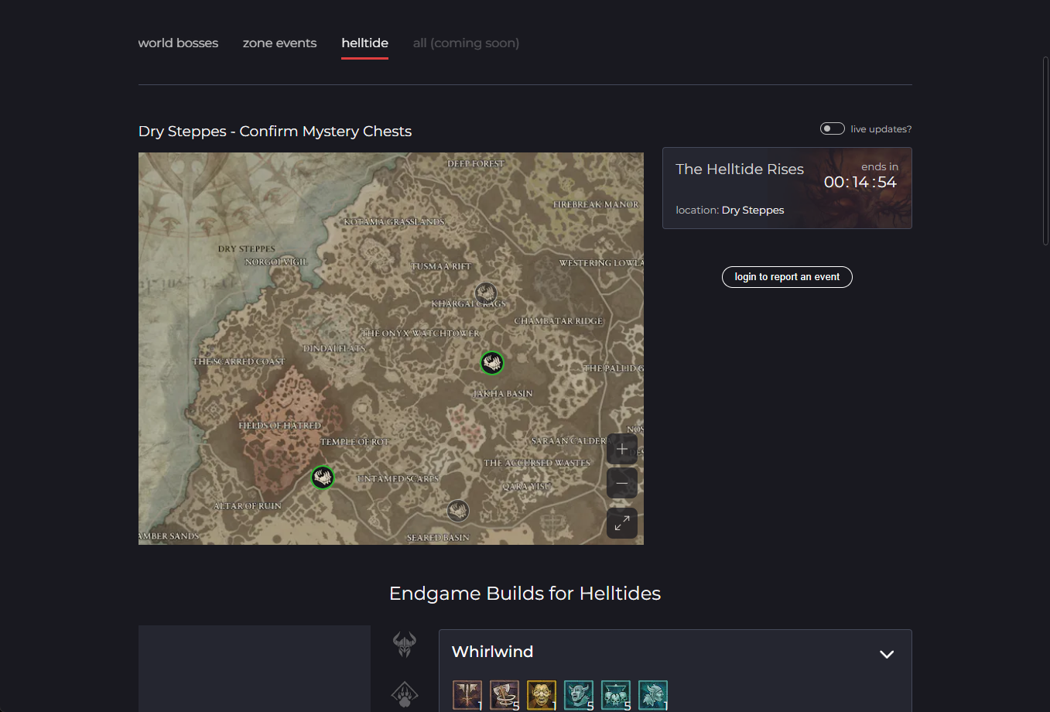Click the chest marker near Khargai Crags

coord(486,293)
